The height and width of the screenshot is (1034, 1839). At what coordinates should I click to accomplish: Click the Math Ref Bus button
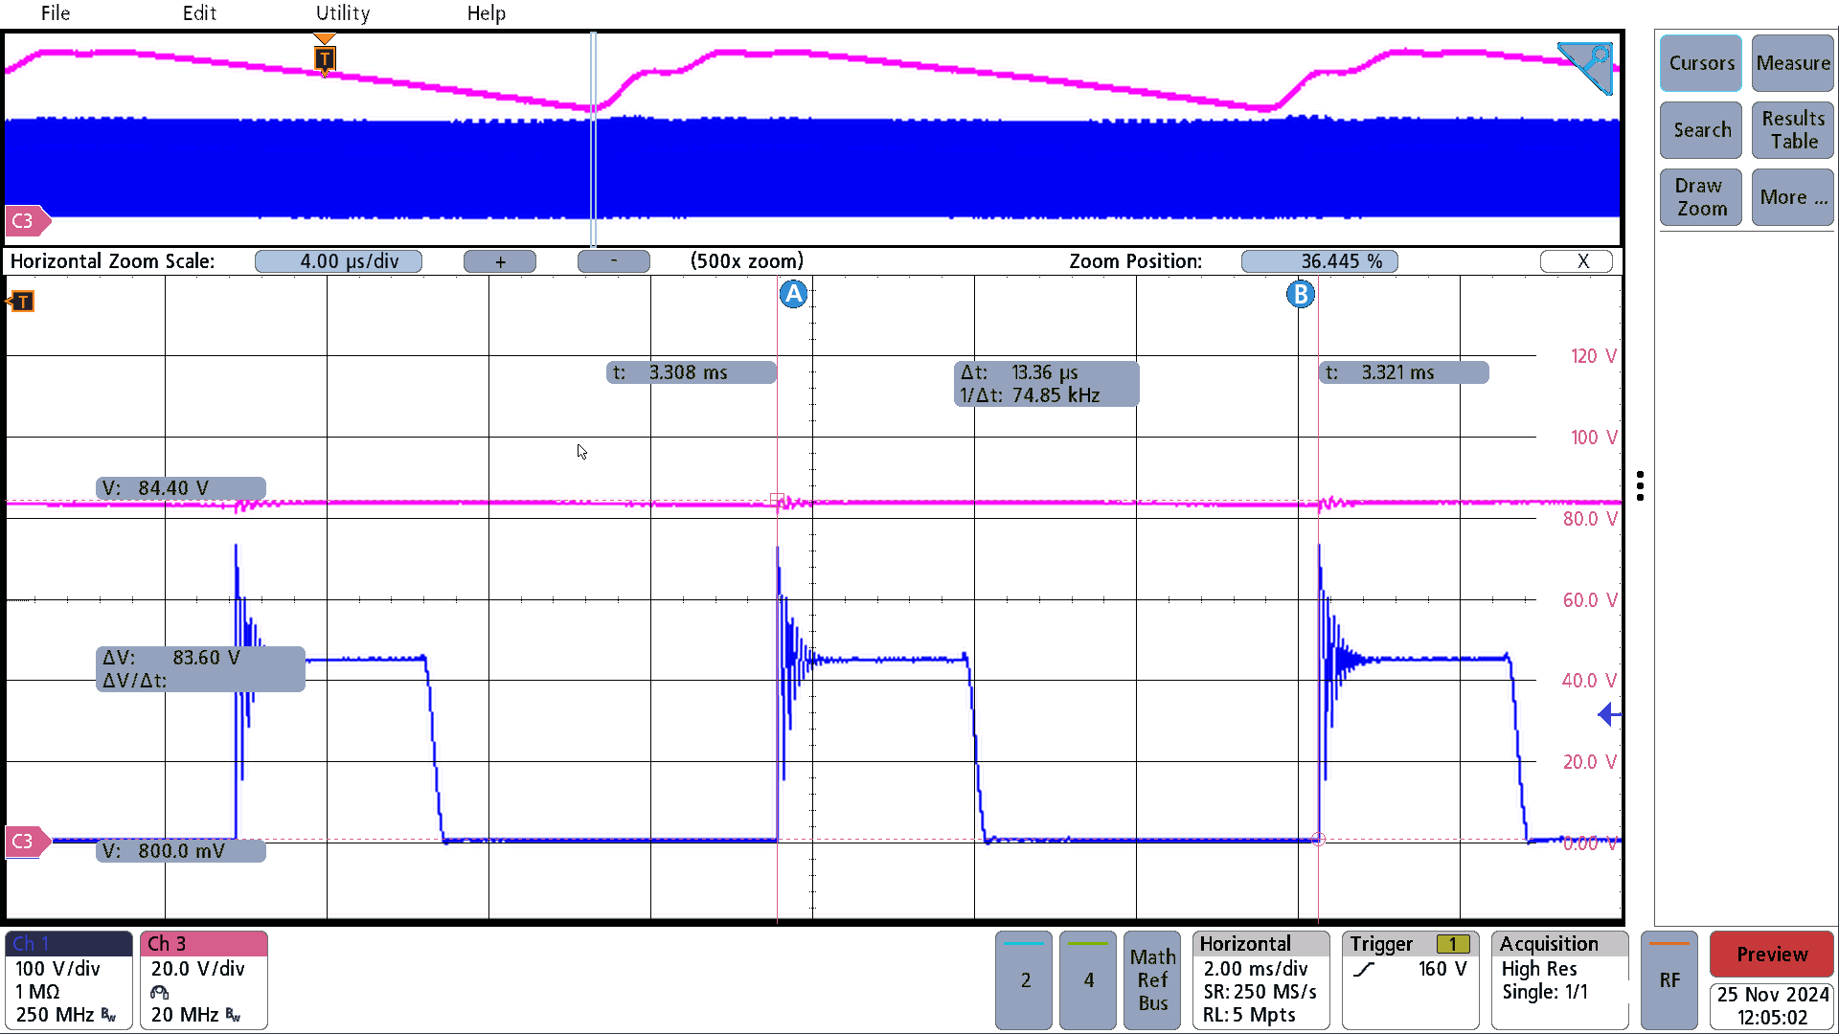click(x=1152, y=980)
